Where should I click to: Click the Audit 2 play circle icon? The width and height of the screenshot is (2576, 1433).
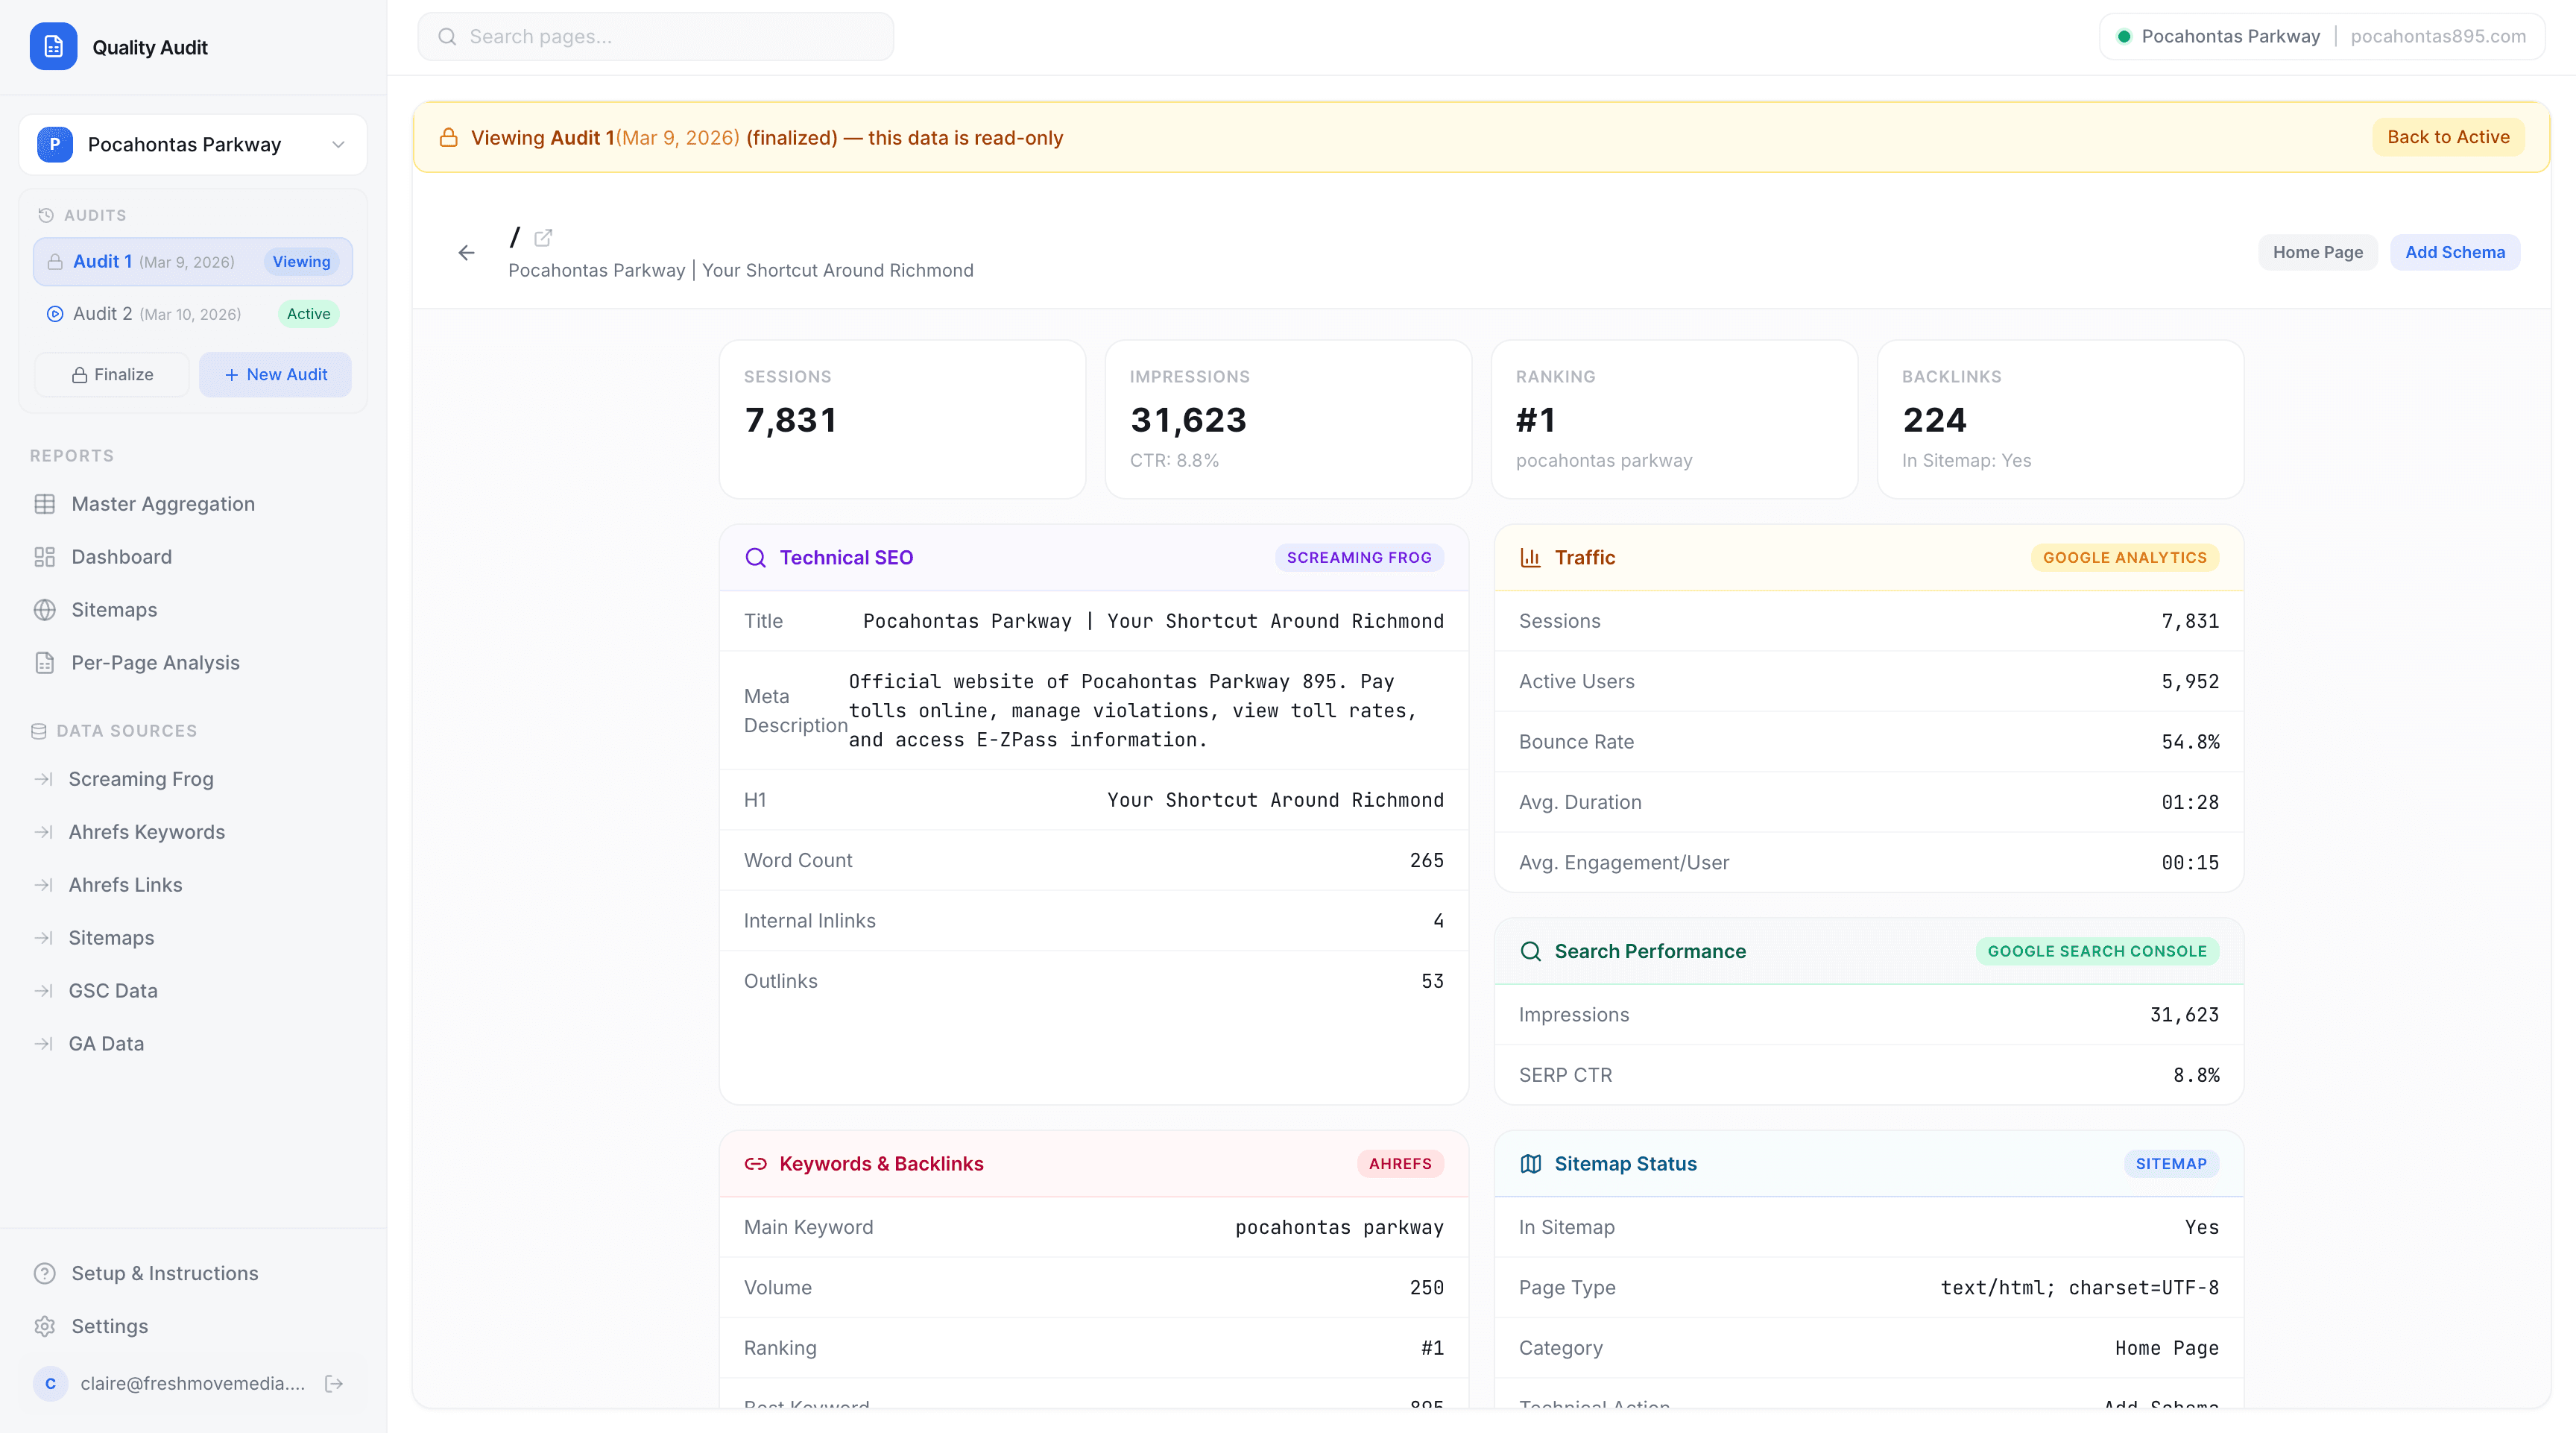[55, 314]
